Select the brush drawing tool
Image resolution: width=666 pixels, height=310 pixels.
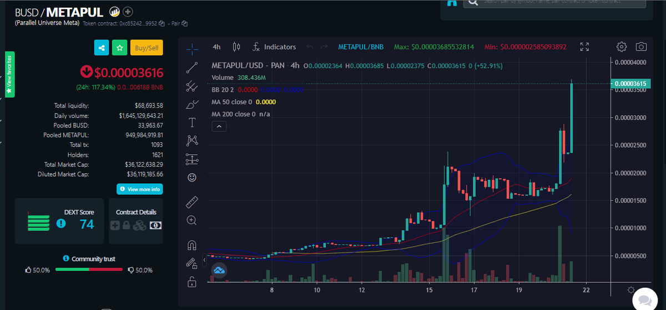[x=192, y=104]
